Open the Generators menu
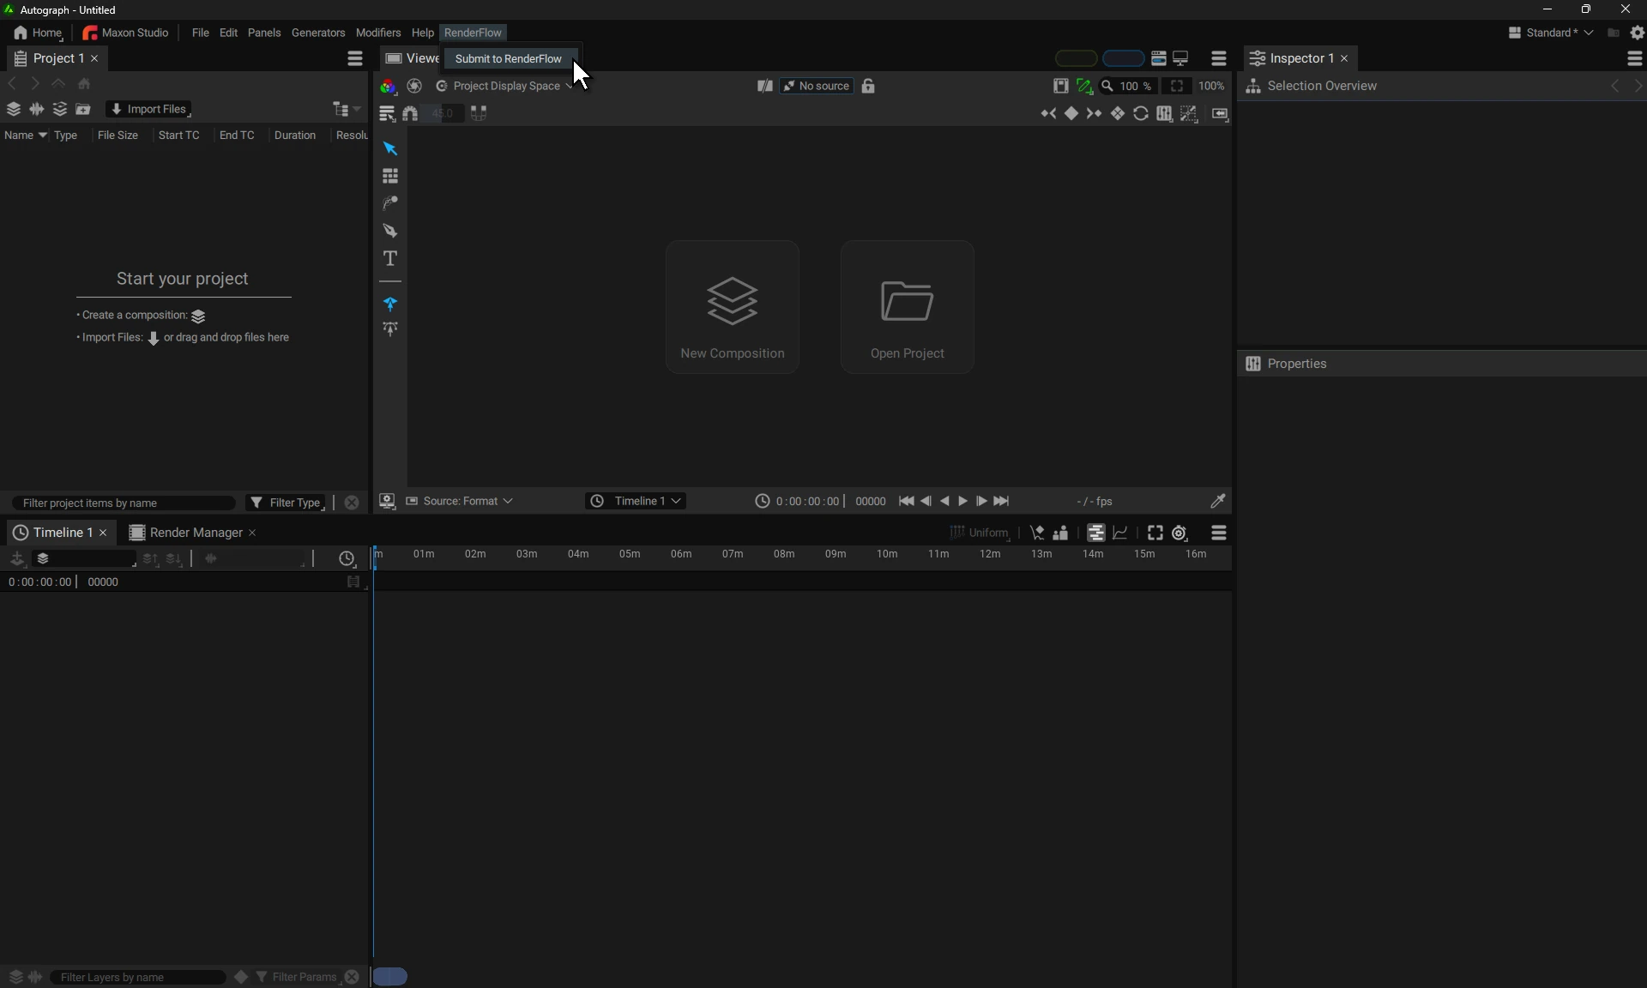 [x=318, y=33]
